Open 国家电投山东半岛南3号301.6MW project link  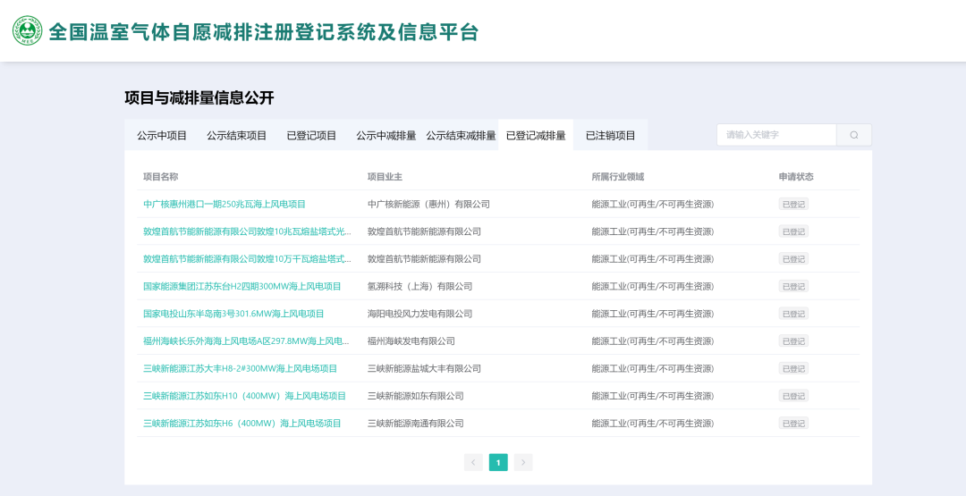tap(233, 314)
